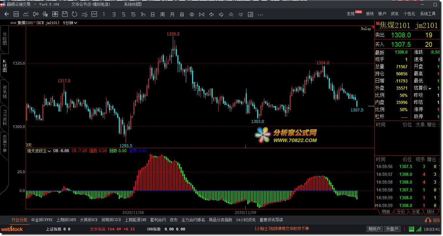Select the 套利合约 bottom tab
This screenshot has height=236, width=443.
pos(158,220)
